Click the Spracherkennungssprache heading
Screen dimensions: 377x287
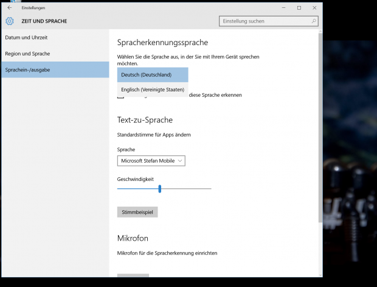pos(162,43)
